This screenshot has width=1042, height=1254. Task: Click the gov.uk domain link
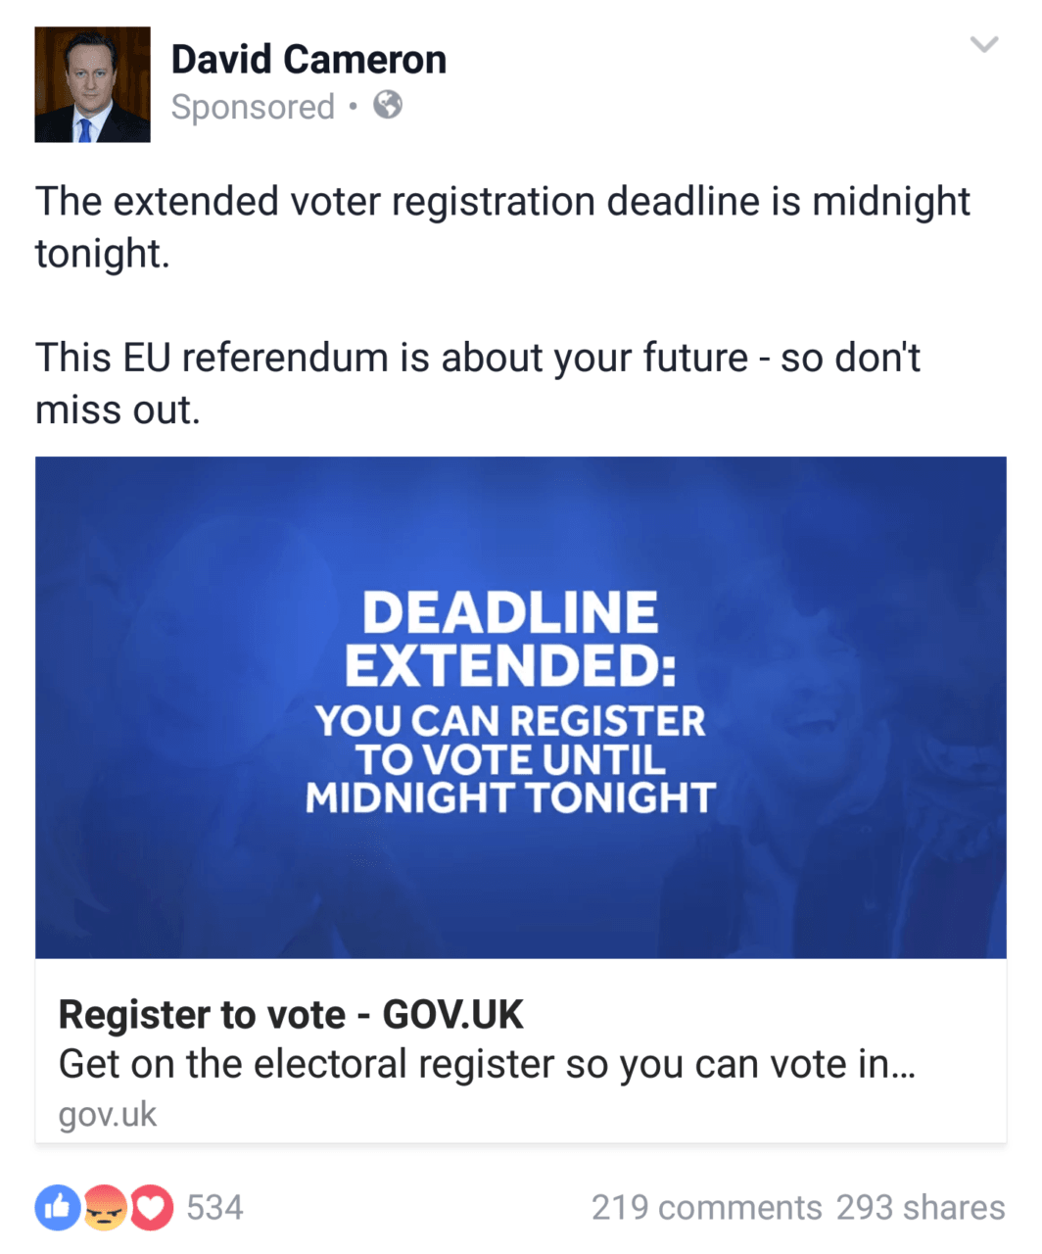coord(108,1114)
